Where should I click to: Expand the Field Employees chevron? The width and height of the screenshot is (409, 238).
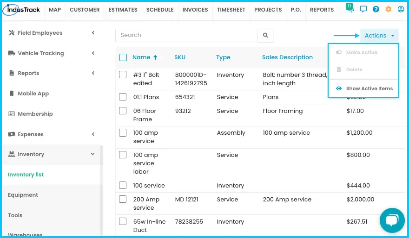click(93, 33)
